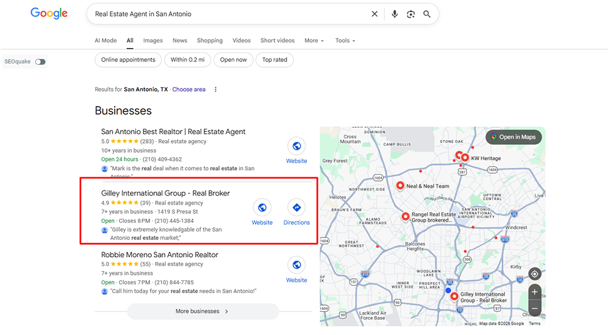Viewport: 610px width, 335px height.
Task: Click the (55) review count
Action: pos(145,264)
